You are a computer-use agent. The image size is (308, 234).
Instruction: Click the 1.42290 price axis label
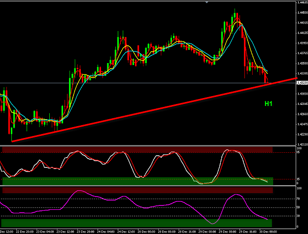tap(303, 134)
